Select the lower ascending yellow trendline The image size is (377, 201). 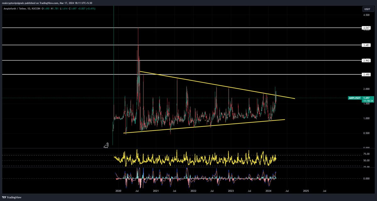click(x=204, y=127)
